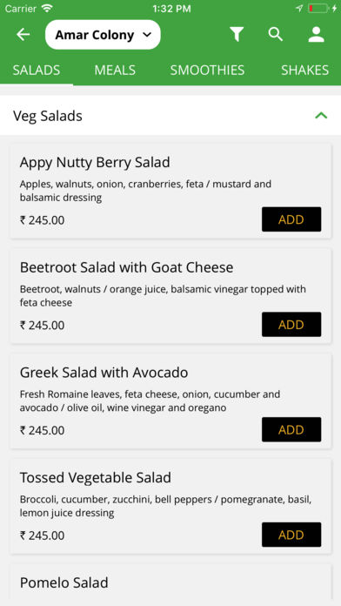Screen dimensions: 341x606
Task: Tap the back arrow icon
Action: click(x=23, y=35)
